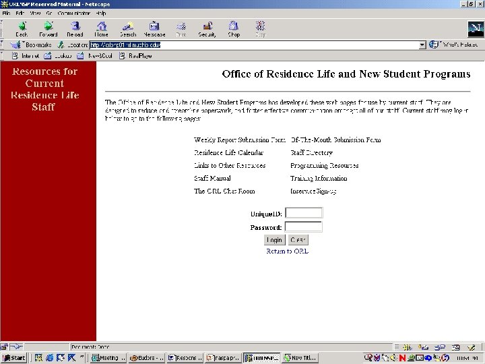Click the Training Information text
Screen dimensions: 485x364
pos(319,178)
